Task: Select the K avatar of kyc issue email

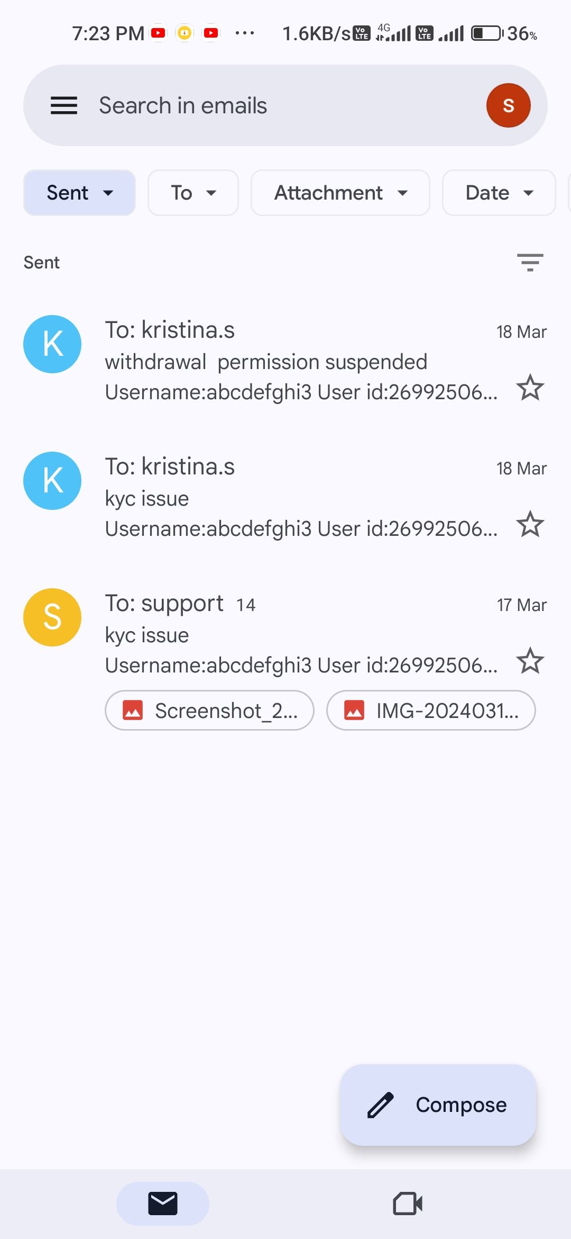Action: (52, 481)
